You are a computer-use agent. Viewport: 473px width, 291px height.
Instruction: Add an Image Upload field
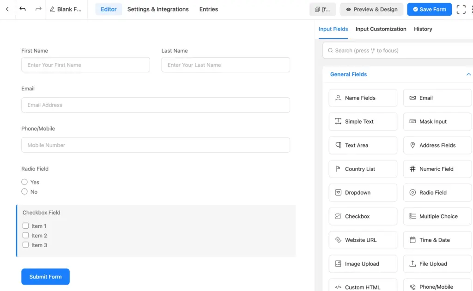pos(363,263)
